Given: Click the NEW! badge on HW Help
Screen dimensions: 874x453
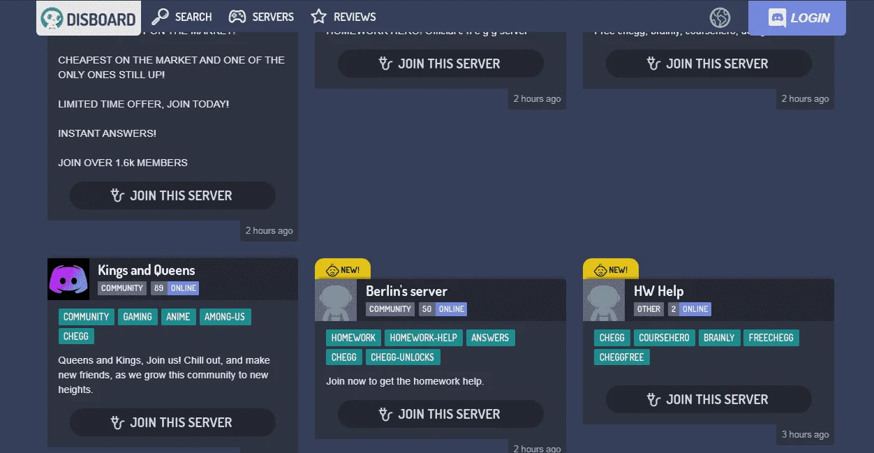Looking at the screenshot, I should (x=611, y=269).
